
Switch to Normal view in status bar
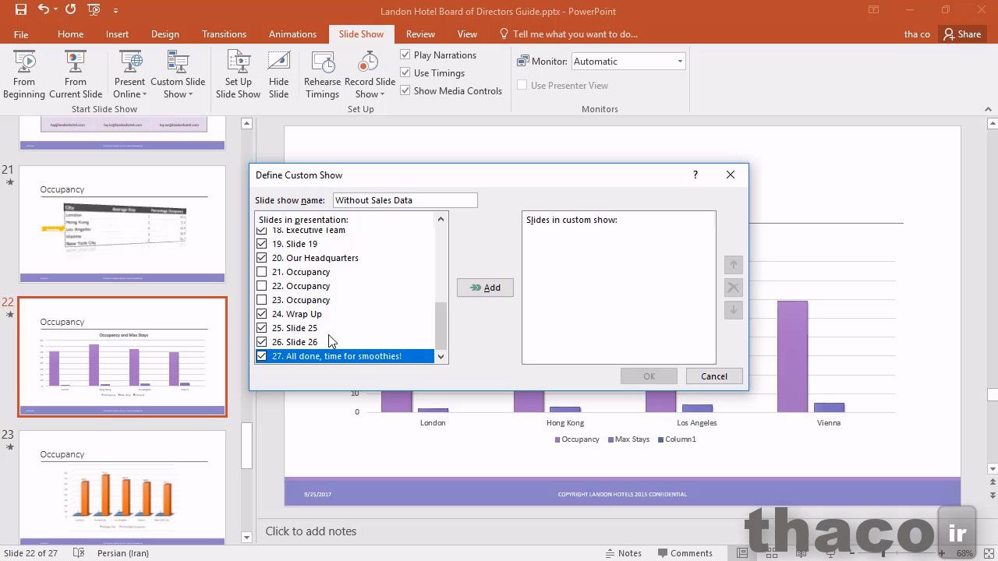click(x=743, y=553)
